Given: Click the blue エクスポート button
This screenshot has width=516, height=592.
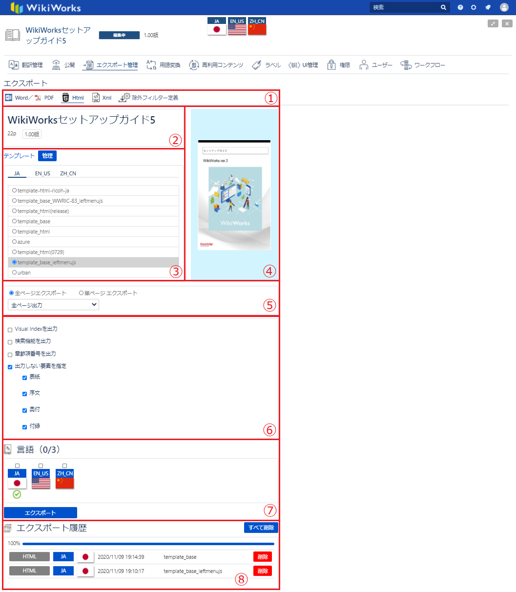Looking at the screenshot, I should (41, 512).
